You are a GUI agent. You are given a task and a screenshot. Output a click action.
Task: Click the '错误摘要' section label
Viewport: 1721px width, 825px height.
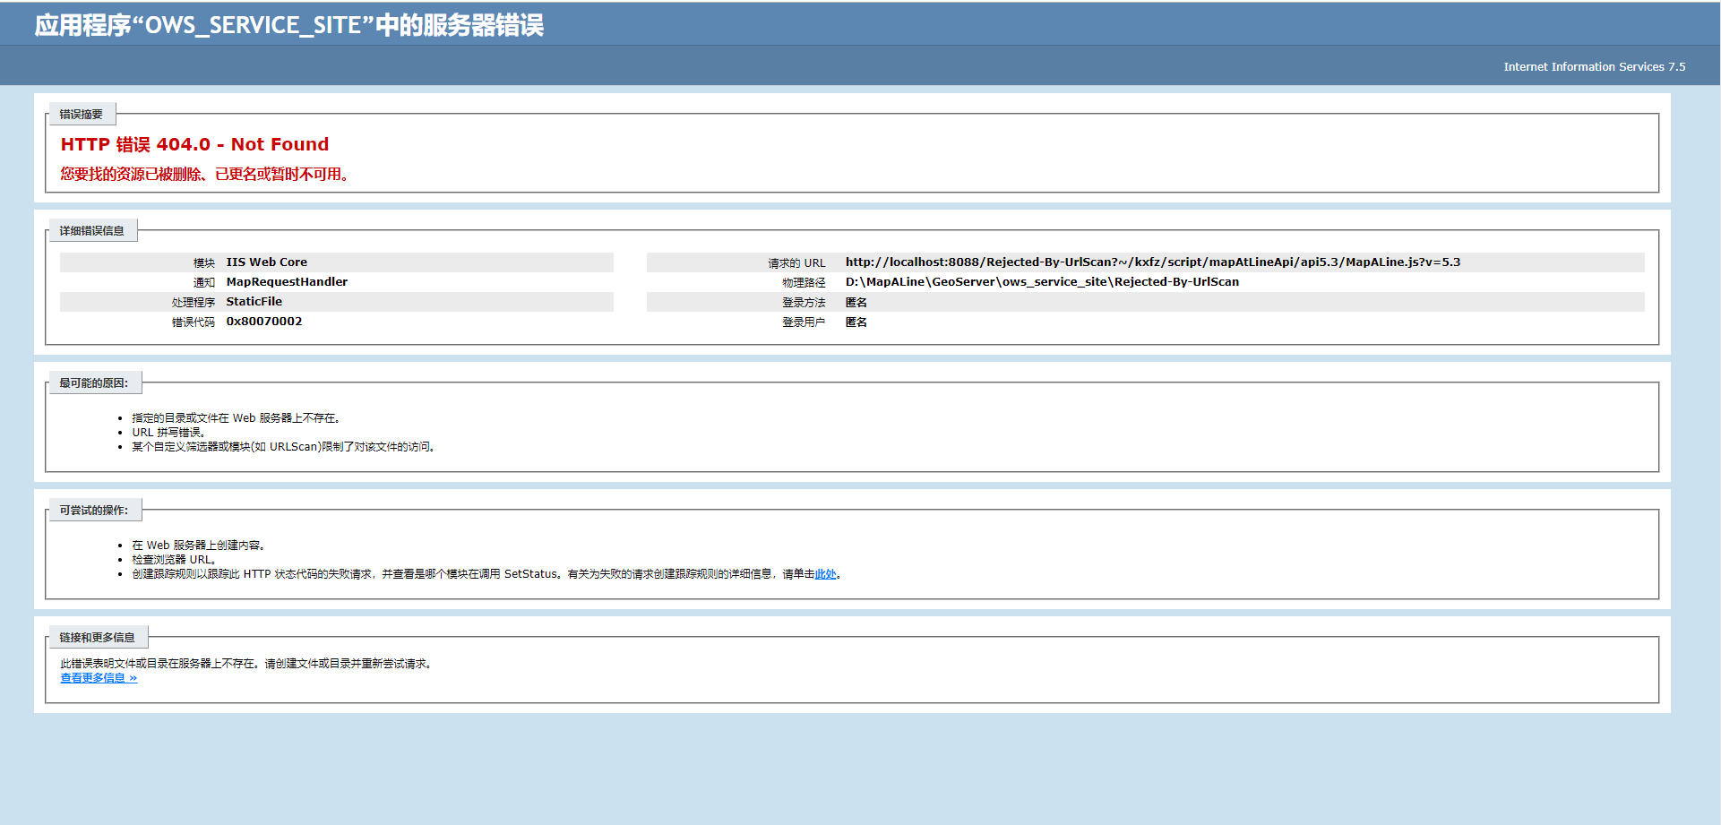click(x=81, y=115)
